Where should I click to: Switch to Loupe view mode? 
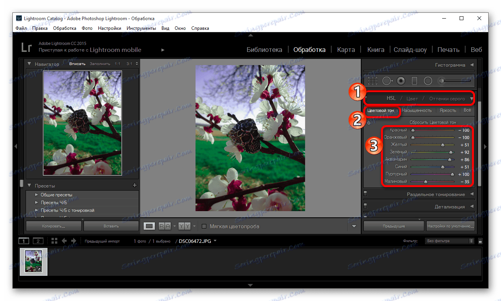149,226
